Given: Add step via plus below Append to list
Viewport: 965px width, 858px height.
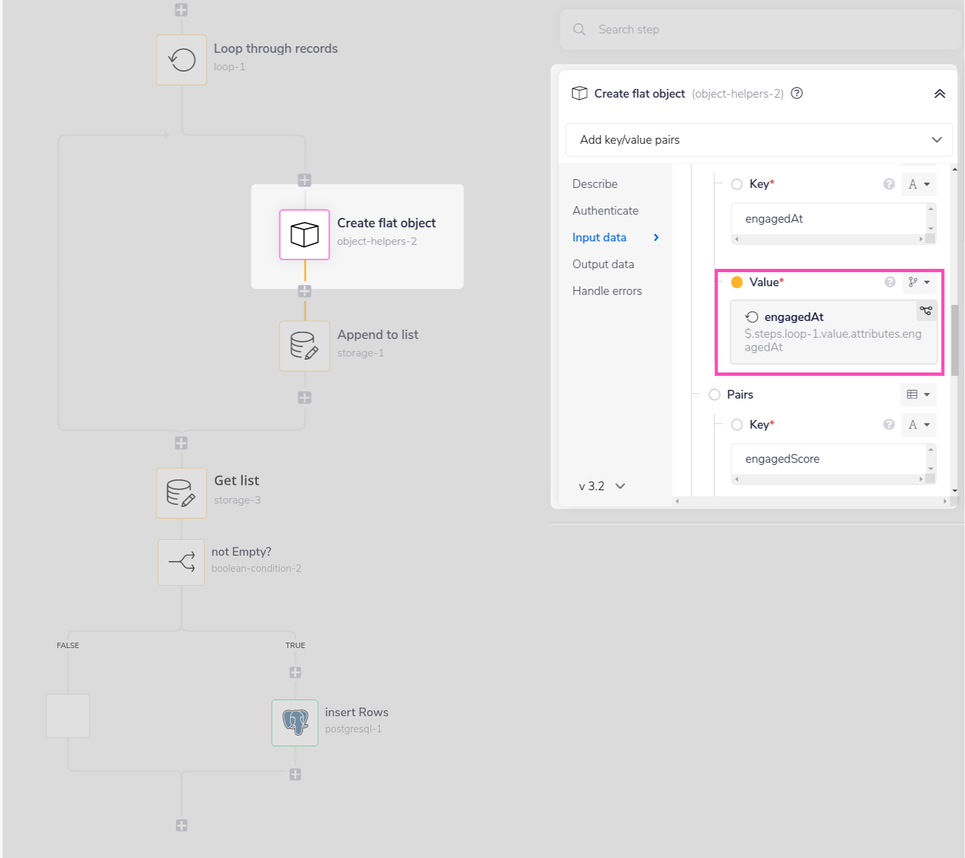Looking at the screenshot, I should pyautogui.click(x=304, y=398).
